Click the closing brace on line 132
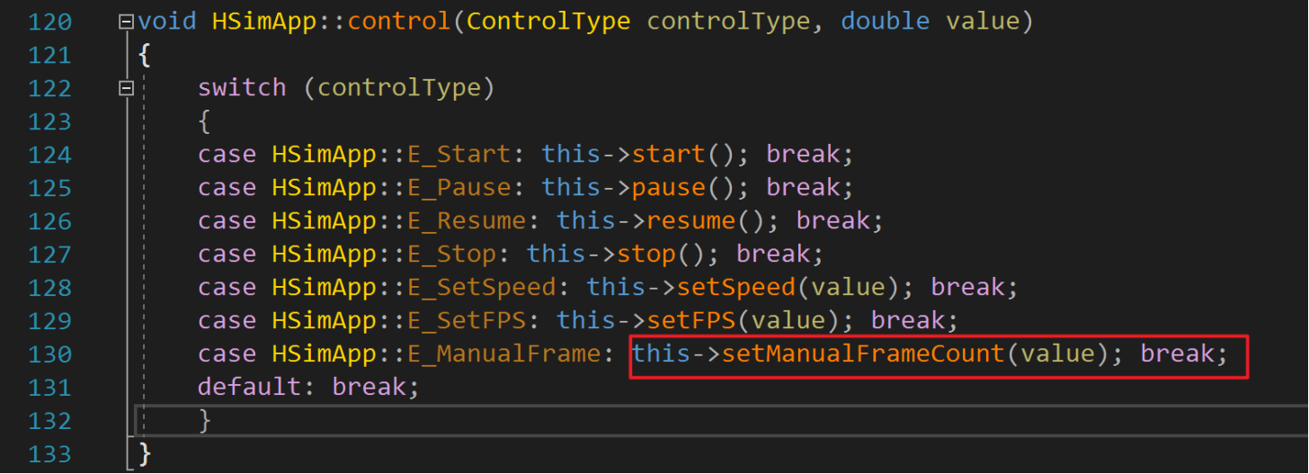This screenshot has height=474, width=1309. point(205,420)
